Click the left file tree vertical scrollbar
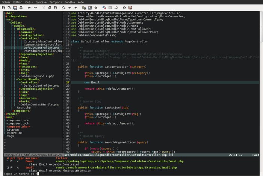The width and height of the screenshot is (263, 176). [x=2, y=54]
